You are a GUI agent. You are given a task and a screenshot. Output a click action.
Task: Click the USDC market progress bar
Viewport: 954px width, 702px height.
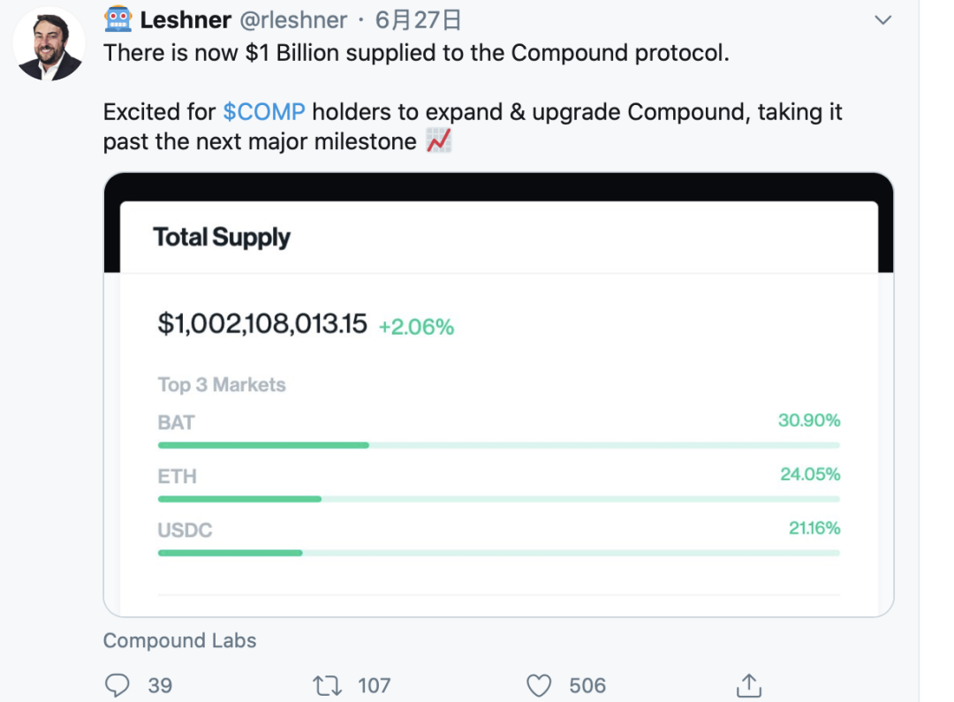498,553
